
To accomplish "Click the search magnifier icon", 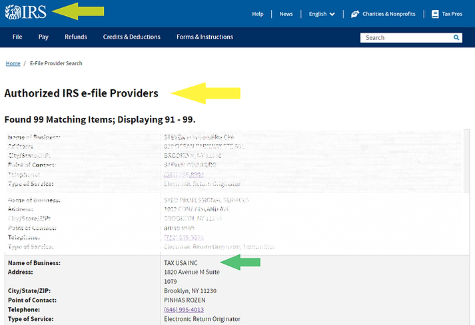I will (x=456, y=37).
